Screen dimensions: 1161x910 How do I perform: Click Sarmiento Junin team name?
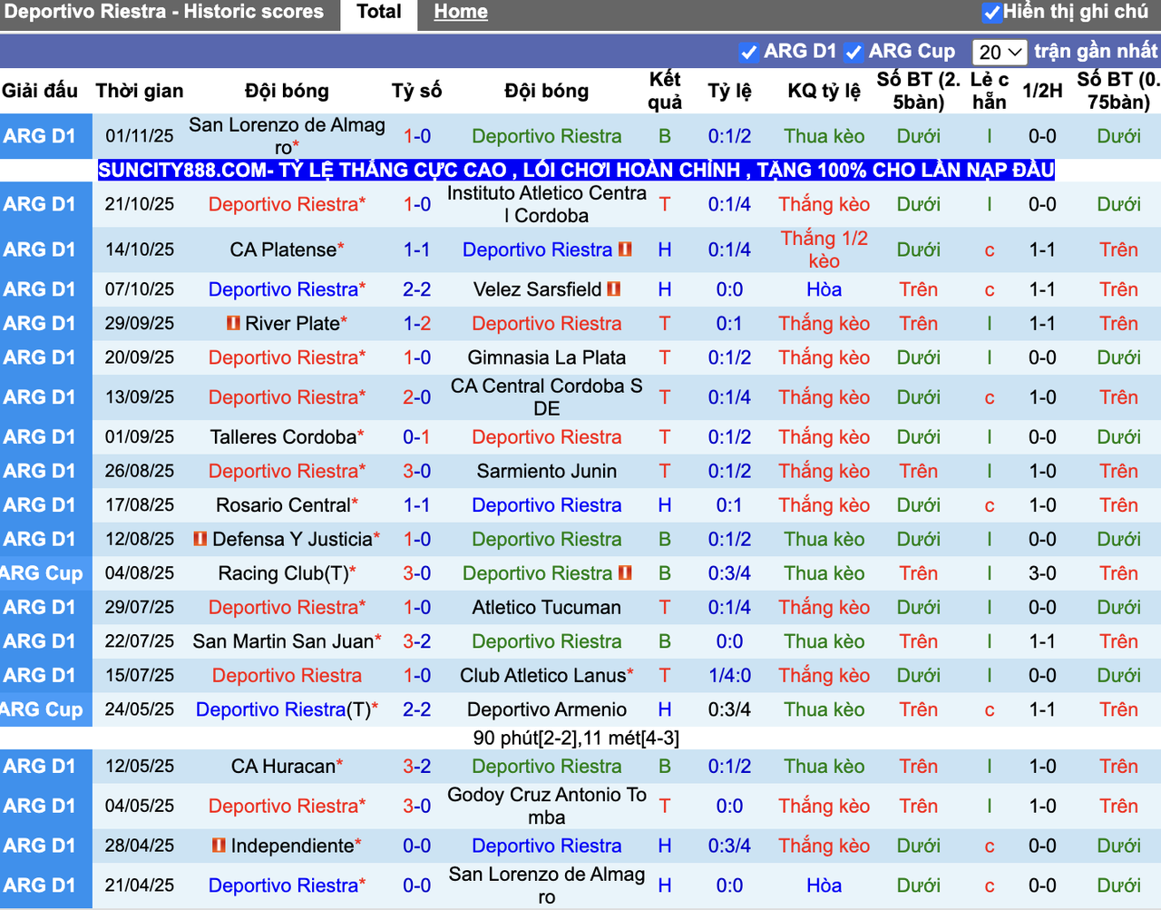[547, 471]
